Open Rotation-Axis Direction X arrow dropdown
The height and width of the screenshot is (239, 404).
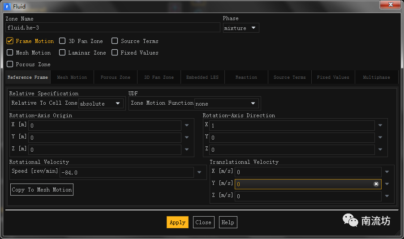[380, 126]
